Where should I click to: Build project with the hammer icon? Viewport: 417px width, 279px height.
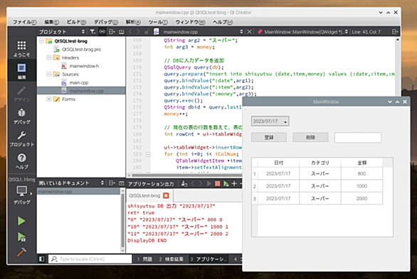(x=21, y=252)
